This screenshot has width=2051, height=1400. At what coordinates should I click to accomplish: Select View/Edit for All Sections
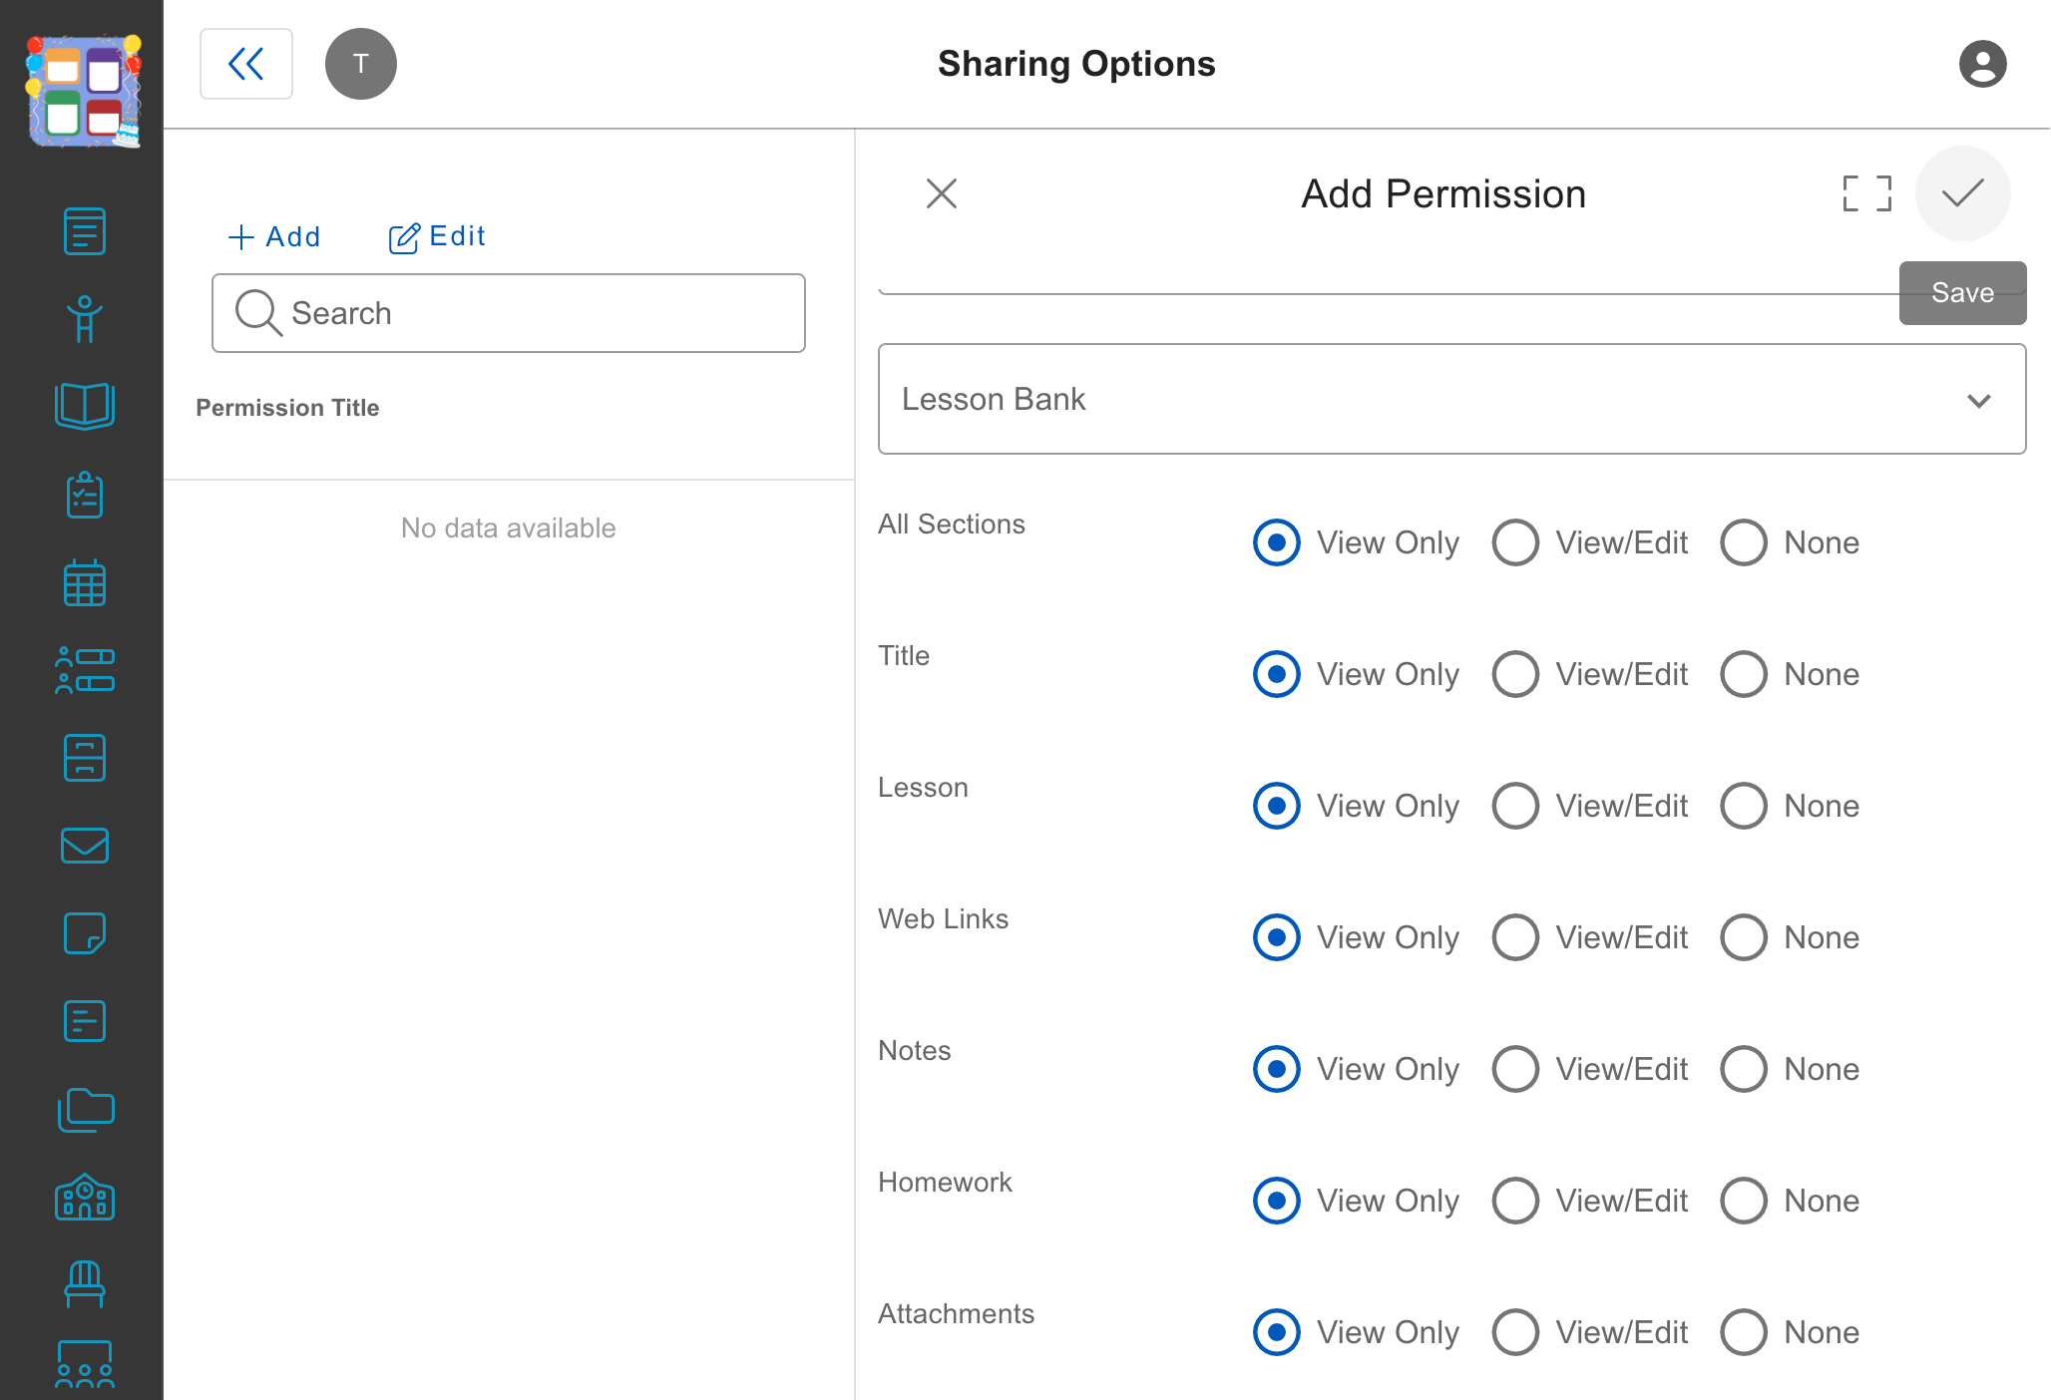point(1515,542)
